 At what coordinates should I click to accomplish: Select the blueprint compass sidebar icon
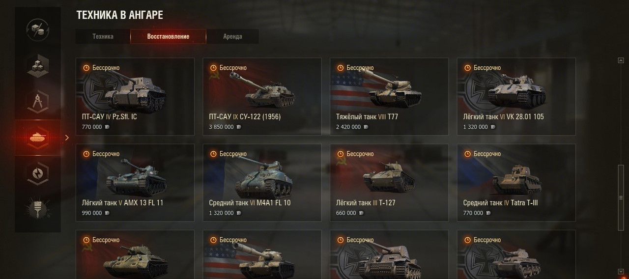(x=37, y=102)
